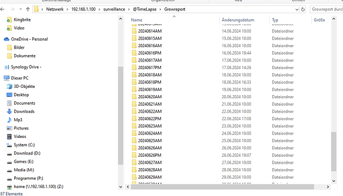Open Games (E:) drive icon
The image size is (343, 196).
point(9,162)
